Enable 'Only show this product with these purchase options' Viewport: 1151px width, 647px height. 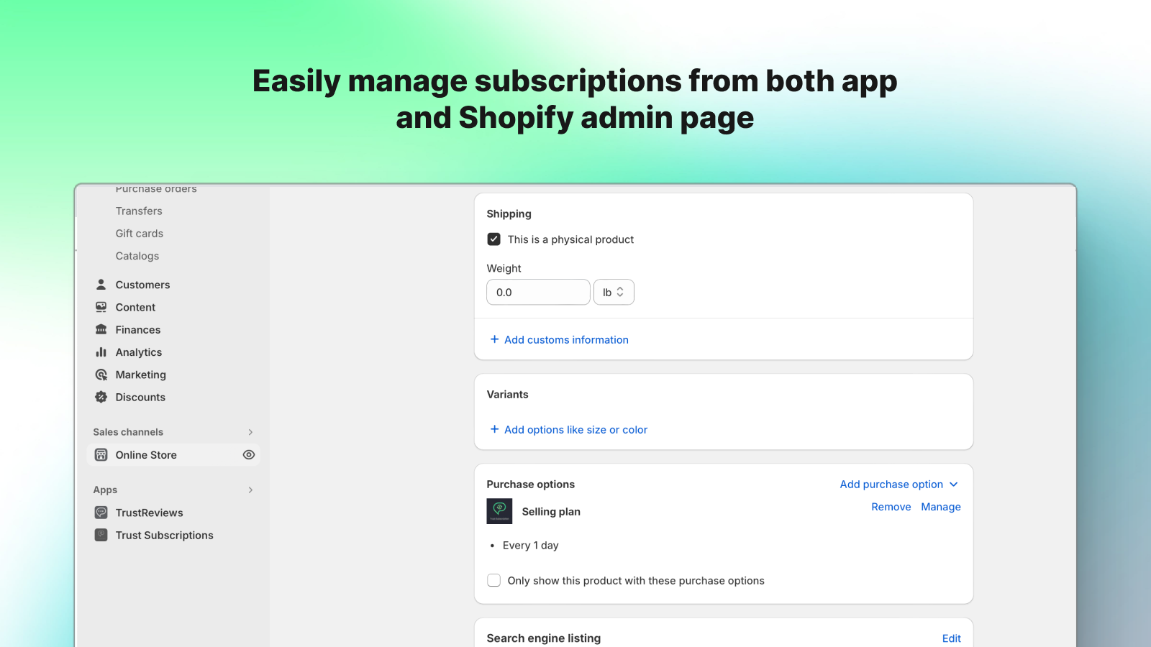pyautogui.click(x=493, y=580)
